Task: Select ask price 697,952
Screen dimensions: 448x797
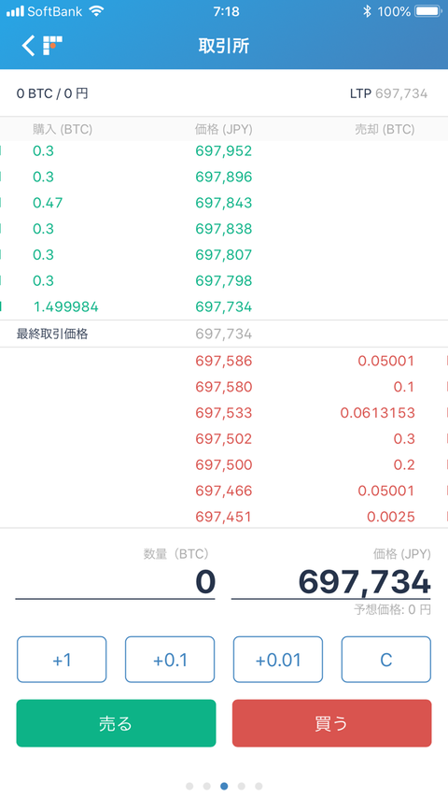Action: coord(224,151)
